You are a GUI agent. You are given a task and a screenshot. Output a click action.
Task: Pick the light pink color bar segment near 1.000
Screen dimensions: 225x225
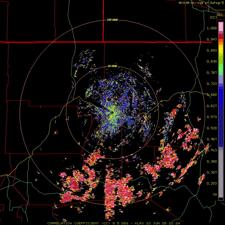point(221,26)
